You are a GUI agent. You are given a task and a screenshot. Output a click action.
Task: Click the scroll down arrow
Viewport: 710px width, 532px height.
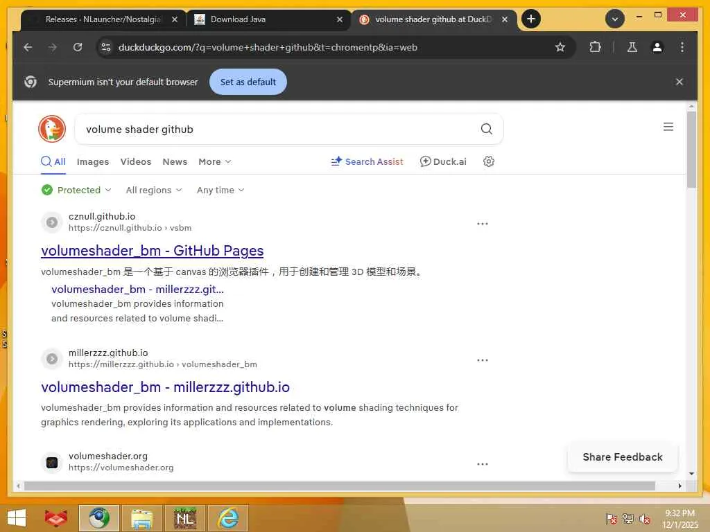691,474
